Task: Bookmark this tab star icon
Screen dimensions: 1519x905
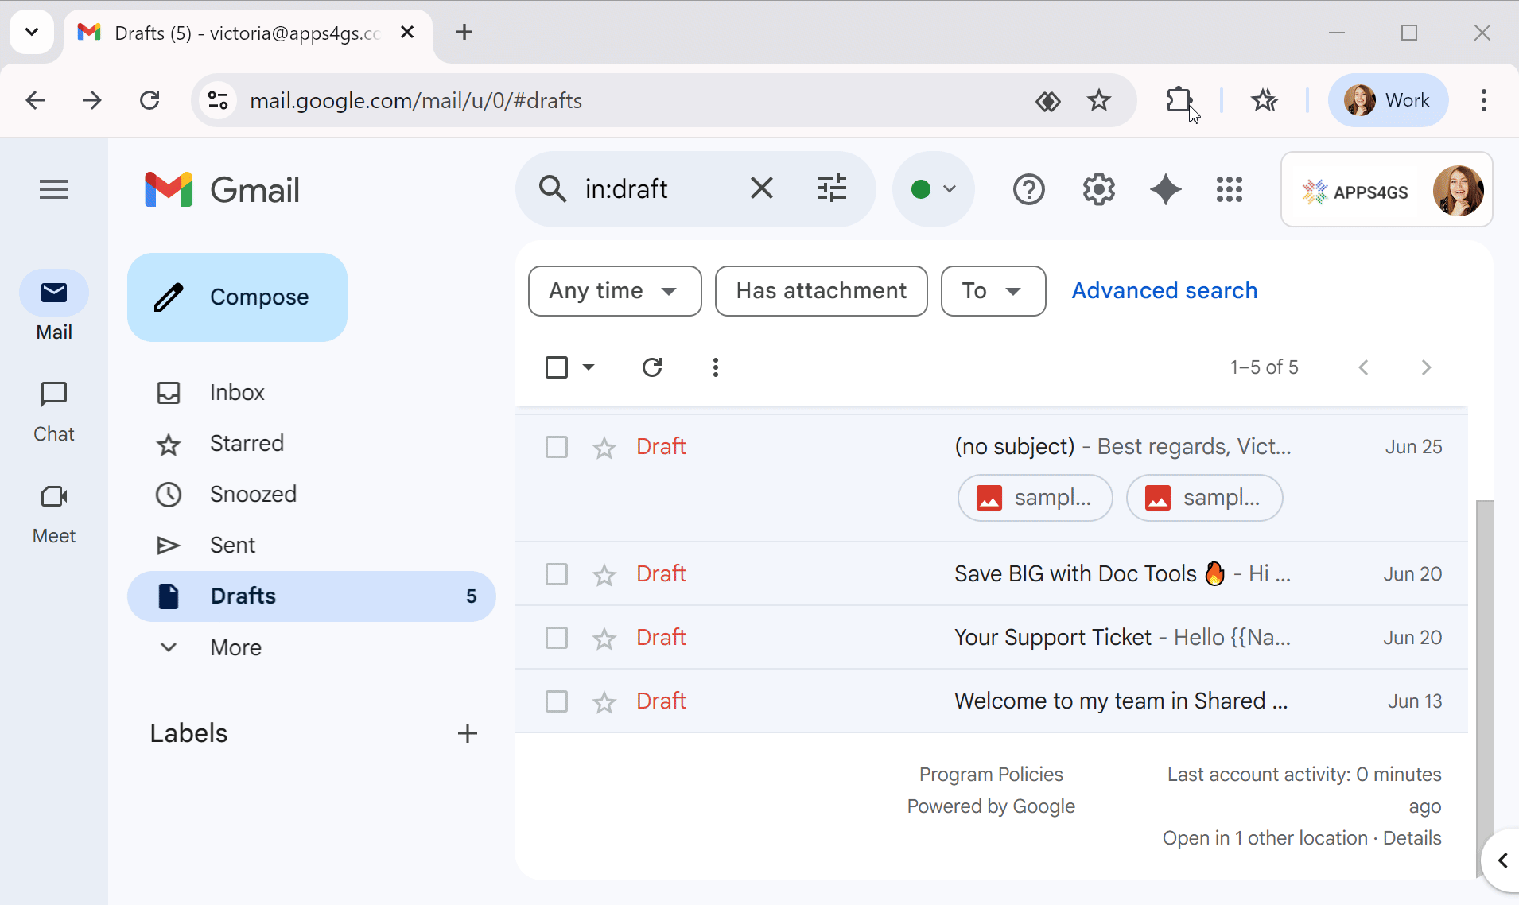Action: [1098, 100]
